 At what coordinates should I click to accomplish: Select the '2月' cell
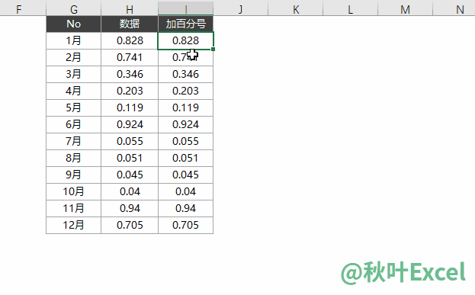[x=74, y=57]
